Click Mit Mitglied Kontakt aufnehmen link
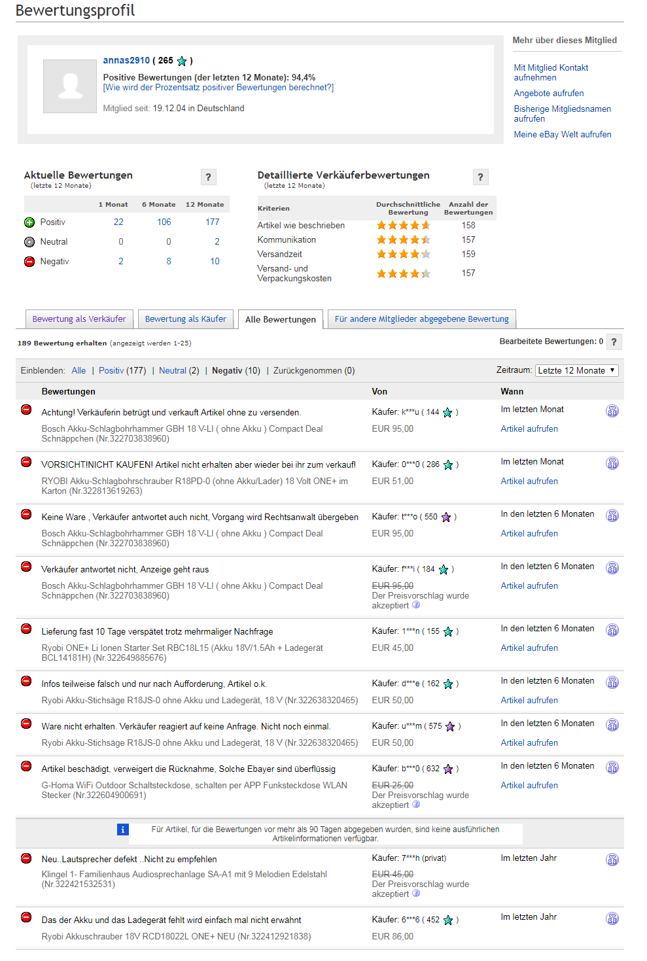Image resolution: width=647 pixels, height=961 pixels. tap(551, 72)
